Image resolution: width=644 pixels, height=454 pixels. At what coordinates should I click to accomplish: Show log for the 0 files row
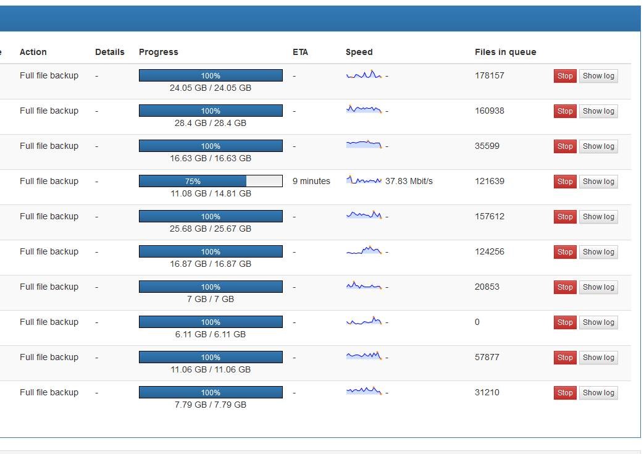coord(598,322)
